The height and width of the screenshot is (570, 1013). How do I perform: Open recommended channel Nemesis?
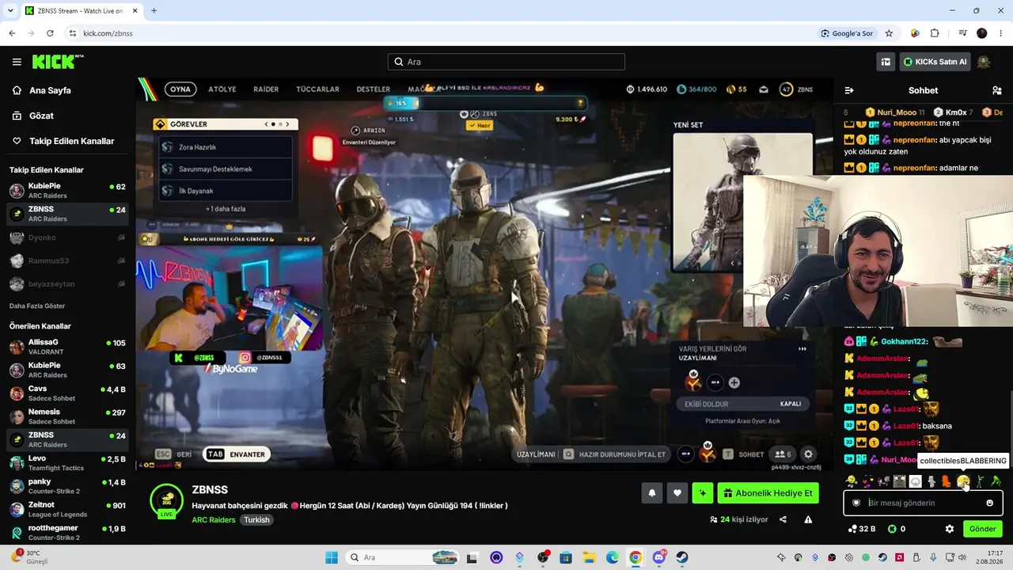click(67, 416)
